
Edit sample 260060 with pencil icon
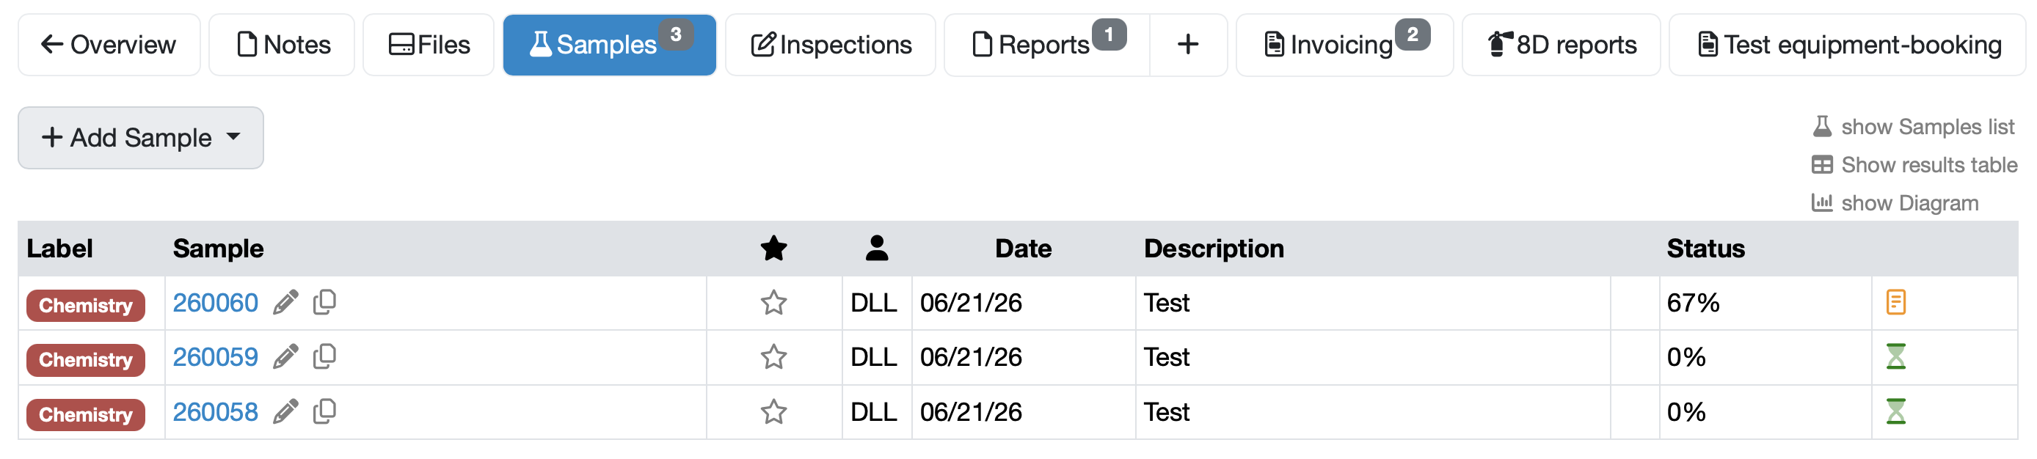coord(285,303)
